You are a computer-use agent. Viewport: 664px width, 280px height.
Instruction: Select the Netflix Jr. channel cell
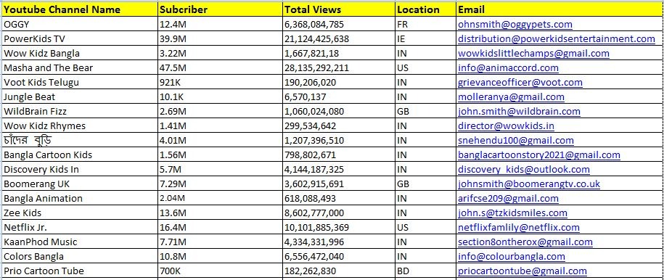pos(80,228)
